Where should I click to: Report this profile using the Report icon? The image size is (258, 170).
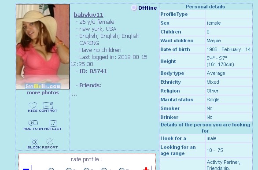(x=50, y=144)
